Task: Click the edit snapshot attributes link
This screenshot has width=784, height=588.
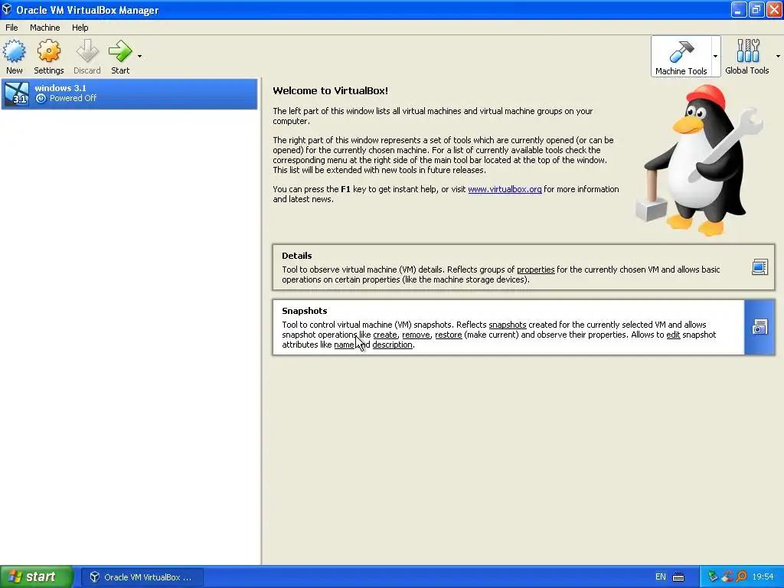Action: (674, 335)
